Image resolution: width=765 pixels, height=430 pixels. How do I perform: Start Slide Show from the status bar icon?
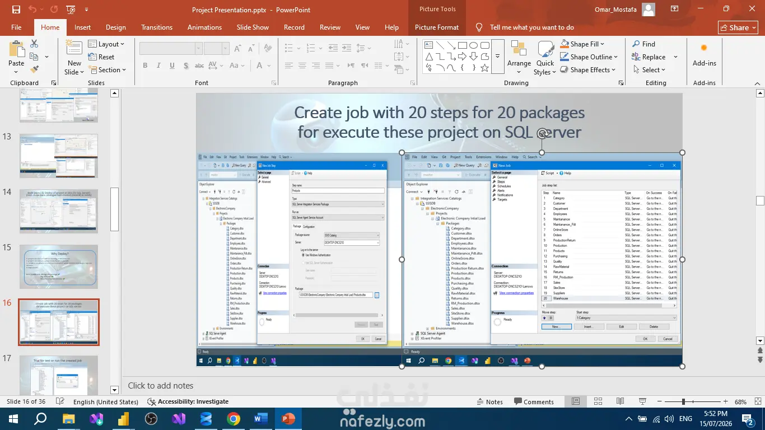pyautogui.click(x=642, y=401)
